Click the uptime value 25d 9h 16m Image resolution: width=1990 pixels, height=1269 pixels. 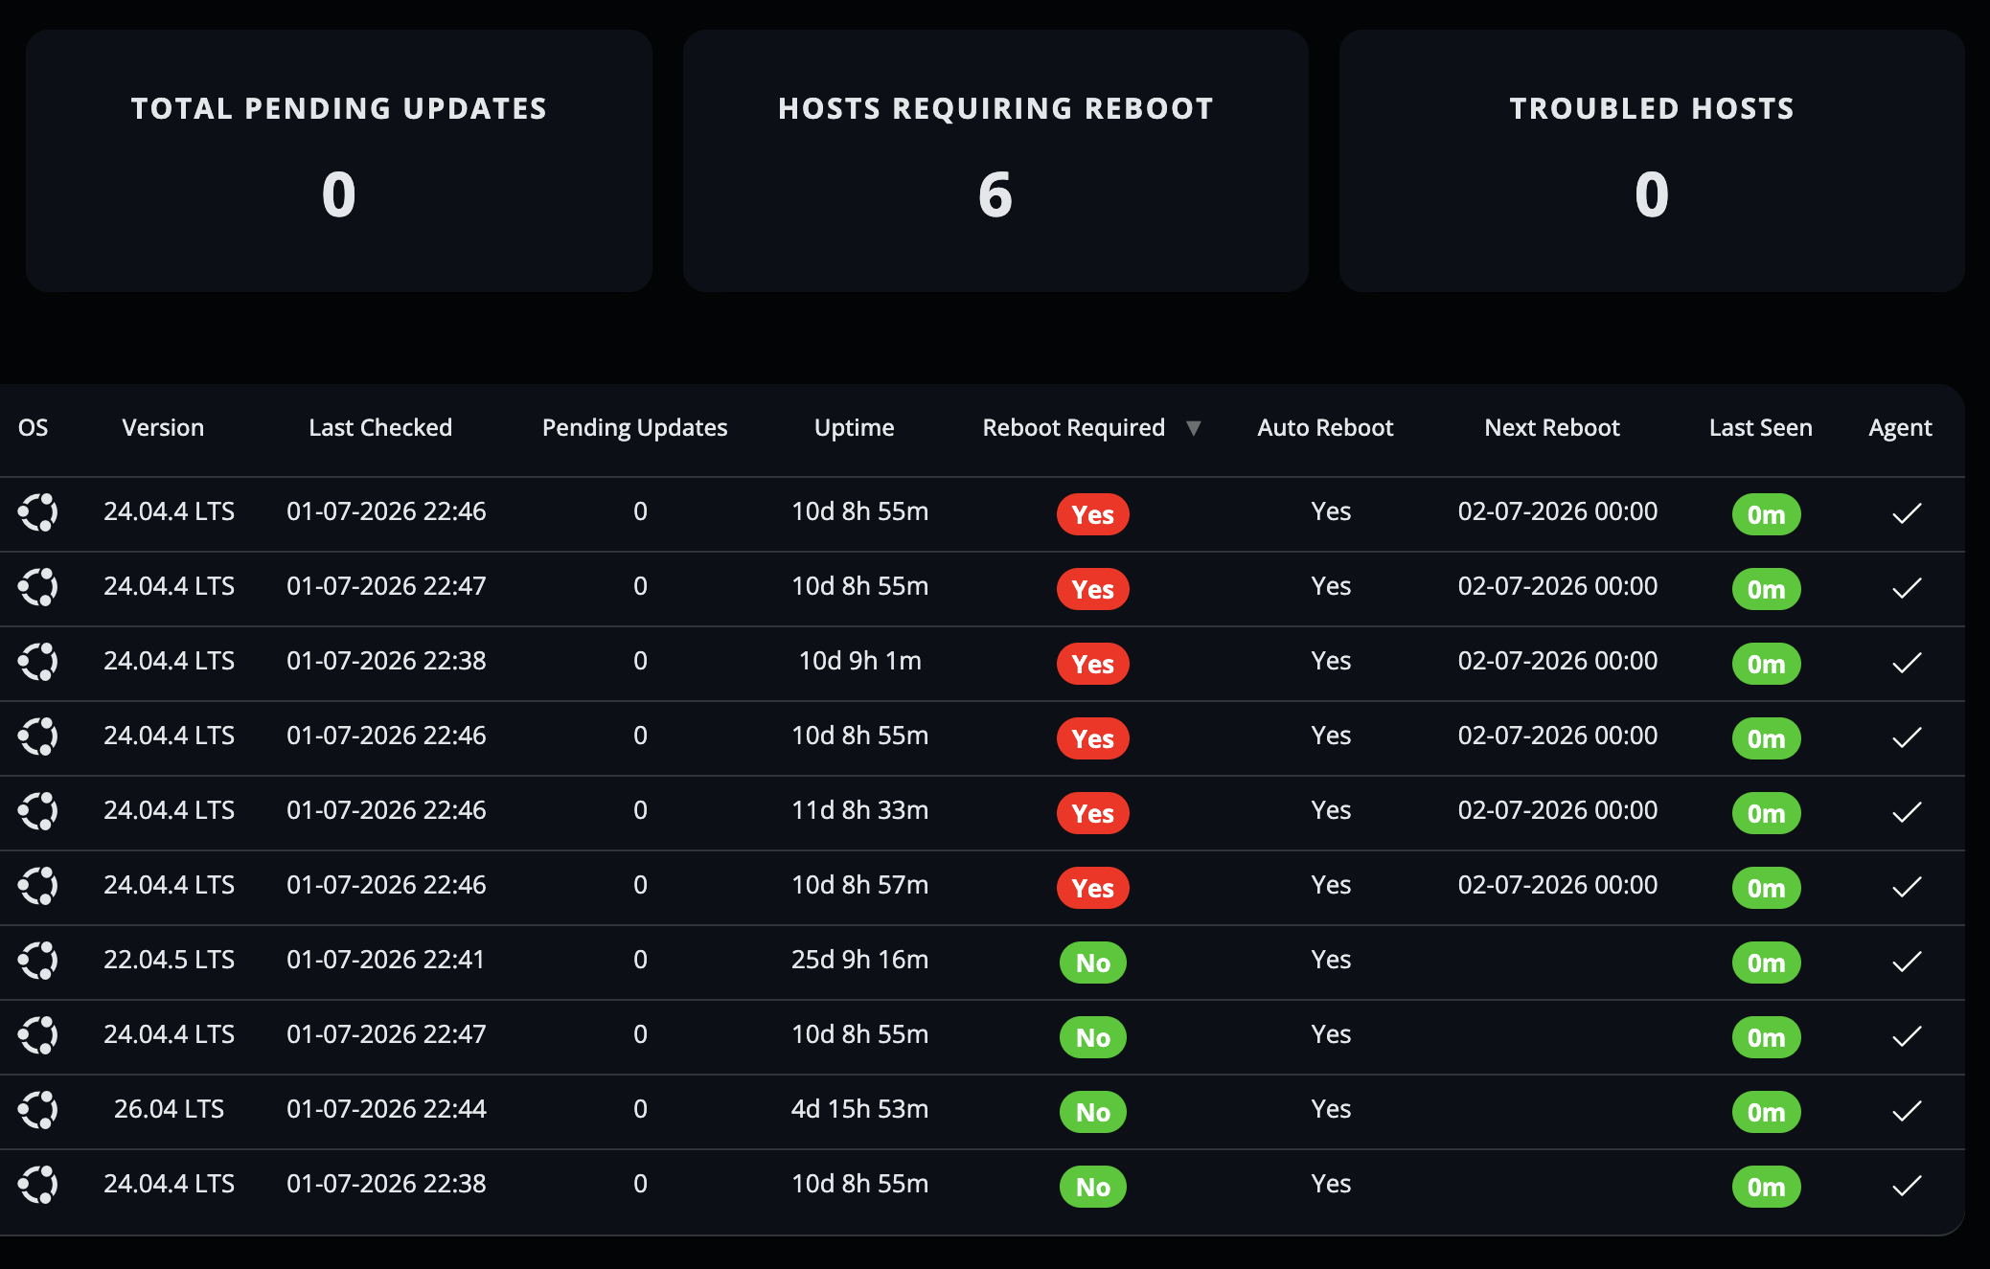pyautogui.click(x=860, y=960)
